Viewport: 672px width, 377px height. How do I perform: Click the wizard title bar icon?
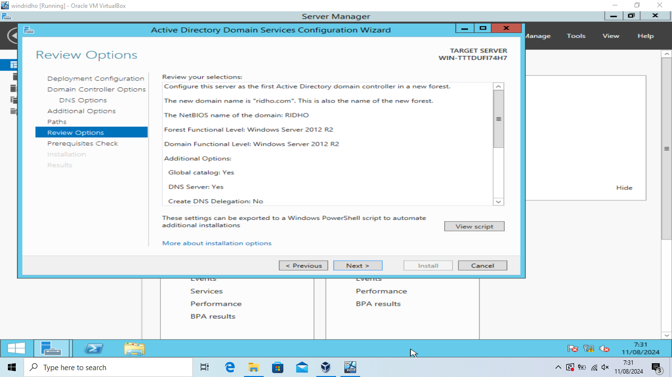[x=29, y=30]
